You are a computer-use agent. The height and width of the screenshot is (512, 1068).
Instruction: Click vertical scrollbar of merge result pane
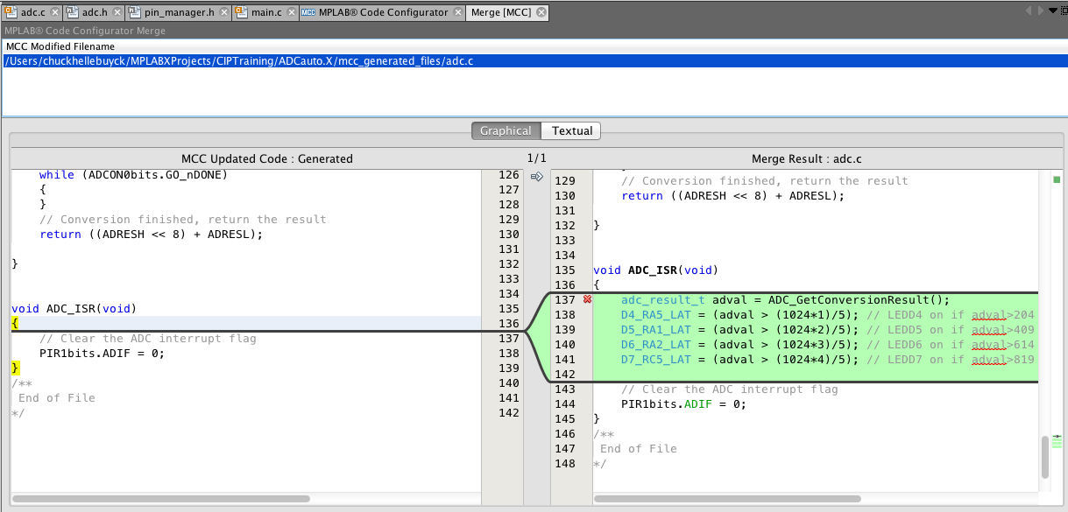[1044, 456]
